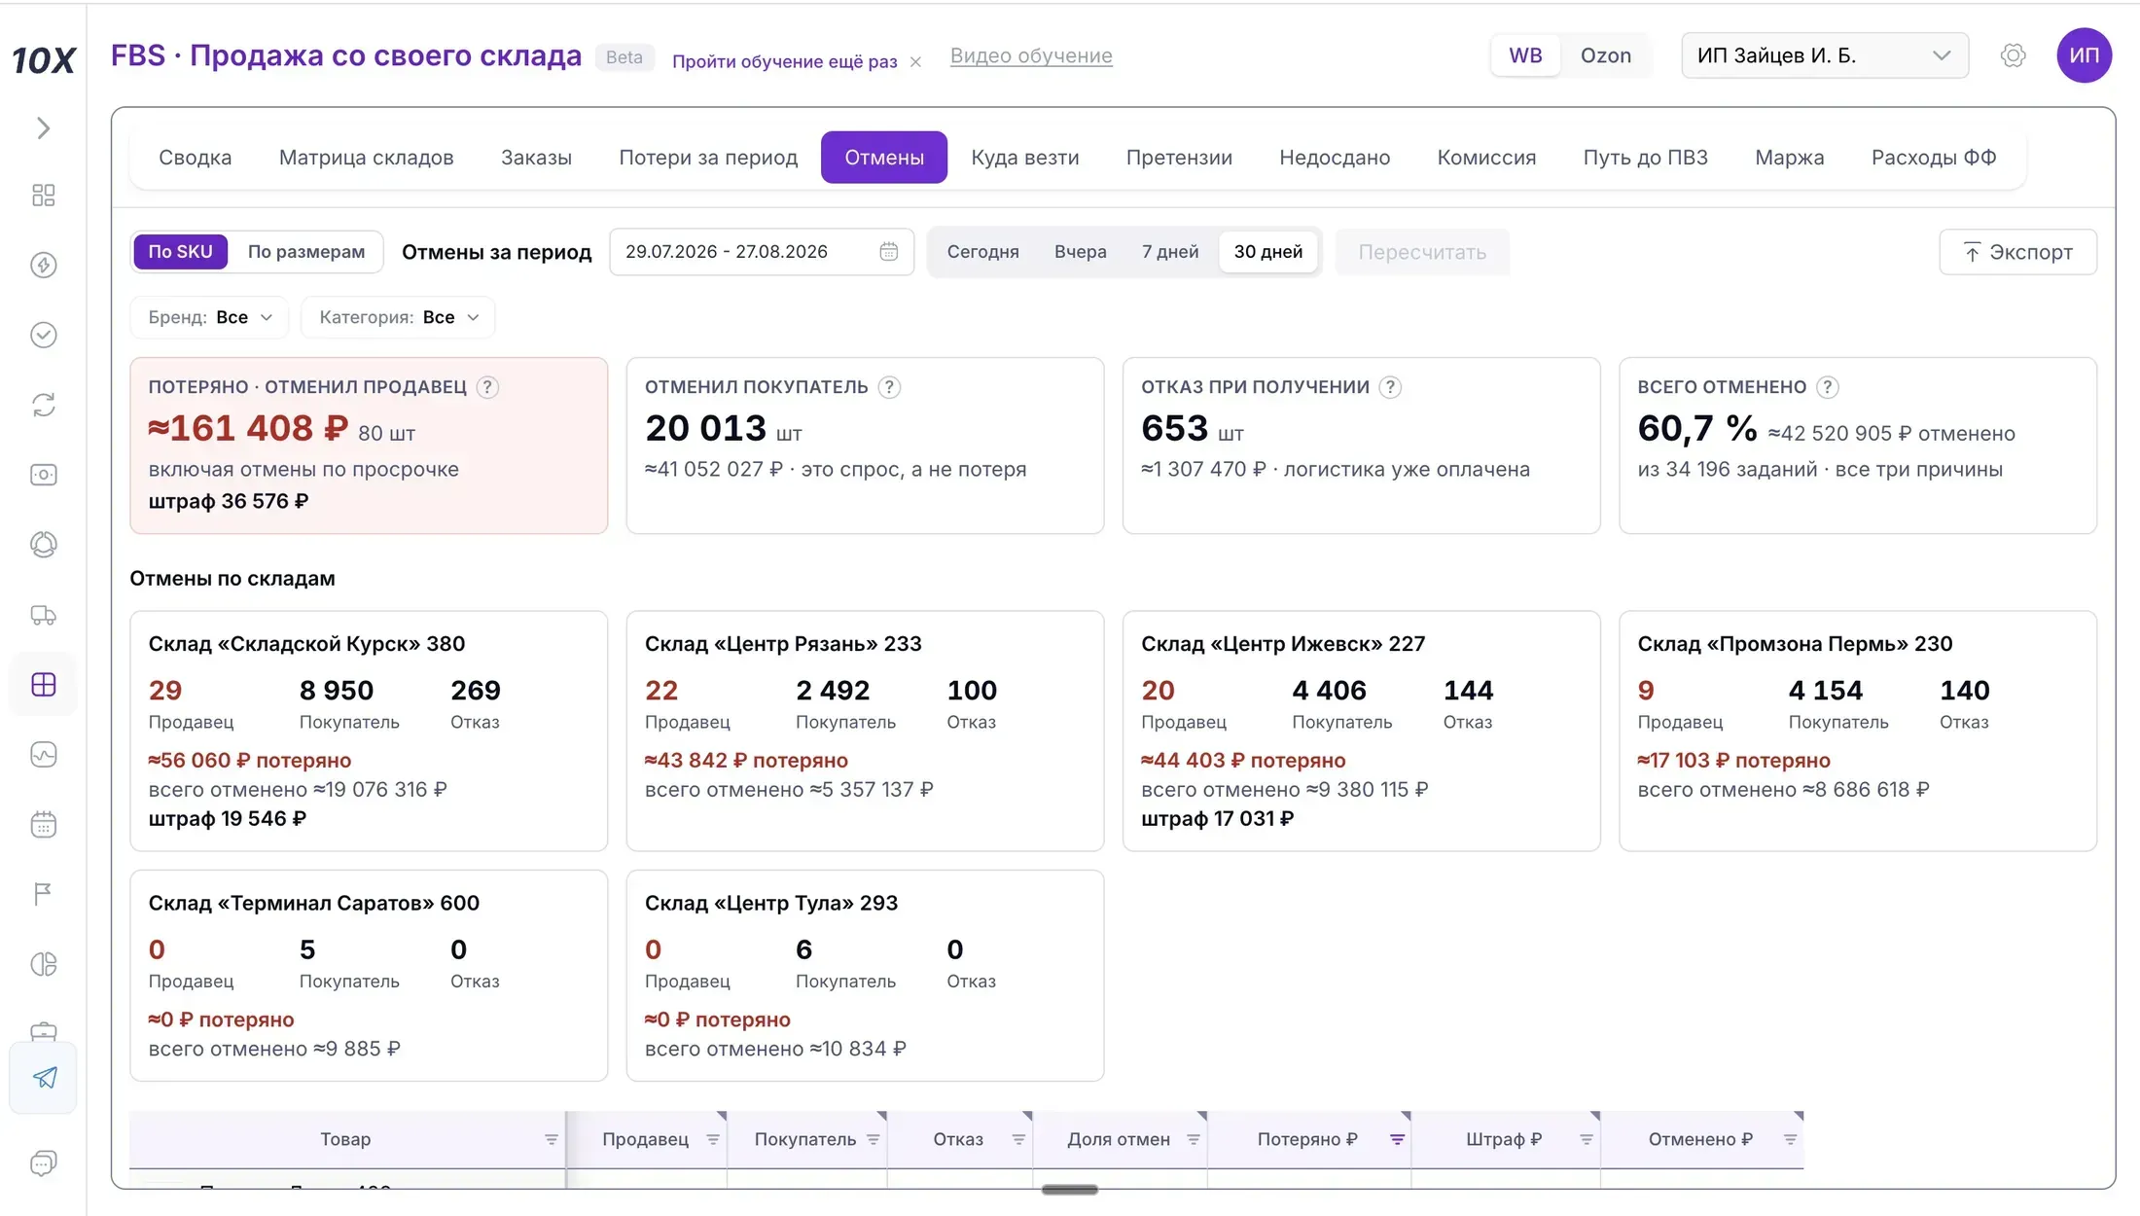Show help for Отменил покупатель card
The image size is (2140, 1216).
pyautogui.click(x=889, y=387)
